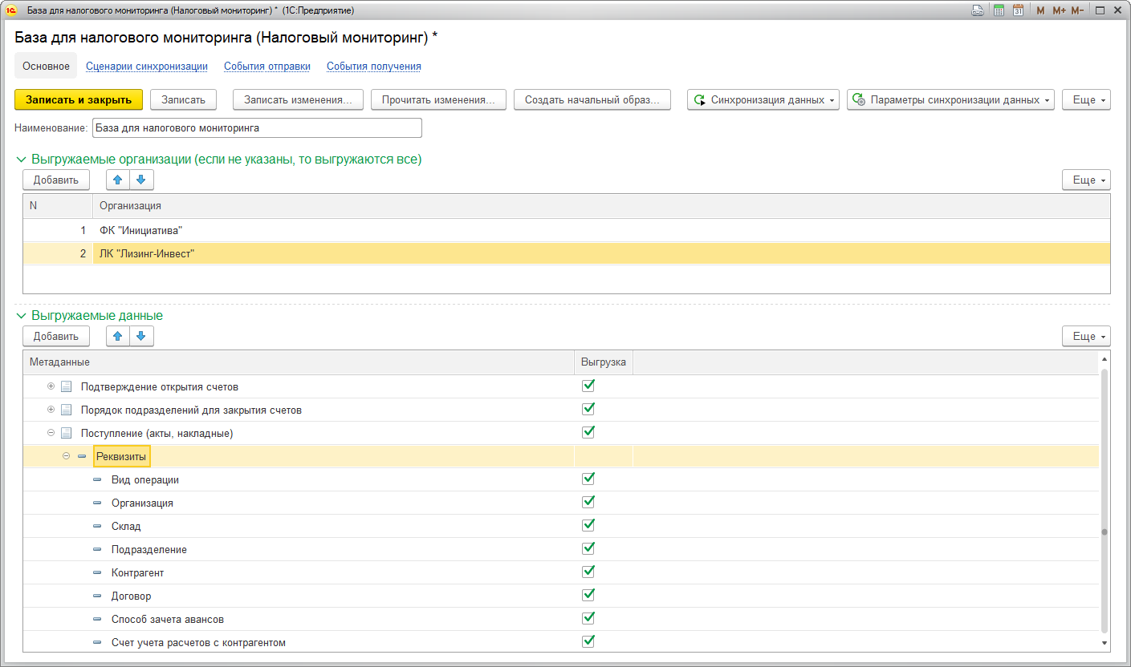Open the Еще menu of exported data table
1131x667 pixels.
coord(1086,337)
